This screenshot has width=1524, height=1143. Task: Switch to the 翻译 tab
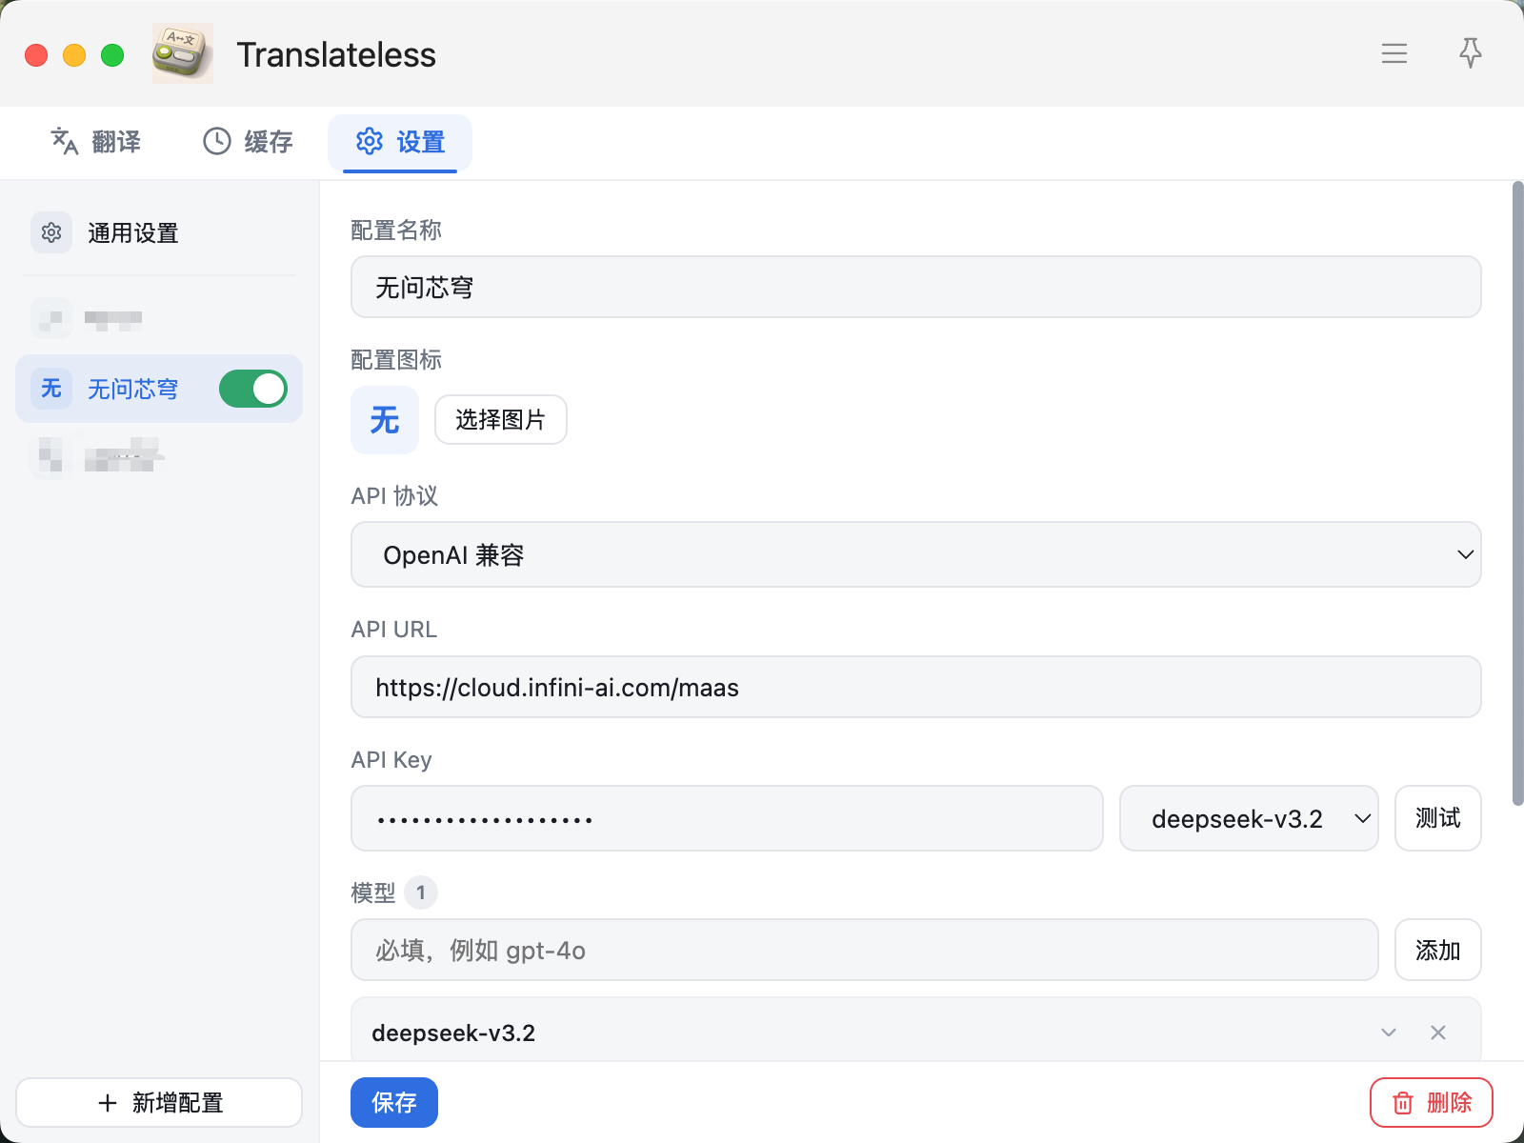[95, 142]
